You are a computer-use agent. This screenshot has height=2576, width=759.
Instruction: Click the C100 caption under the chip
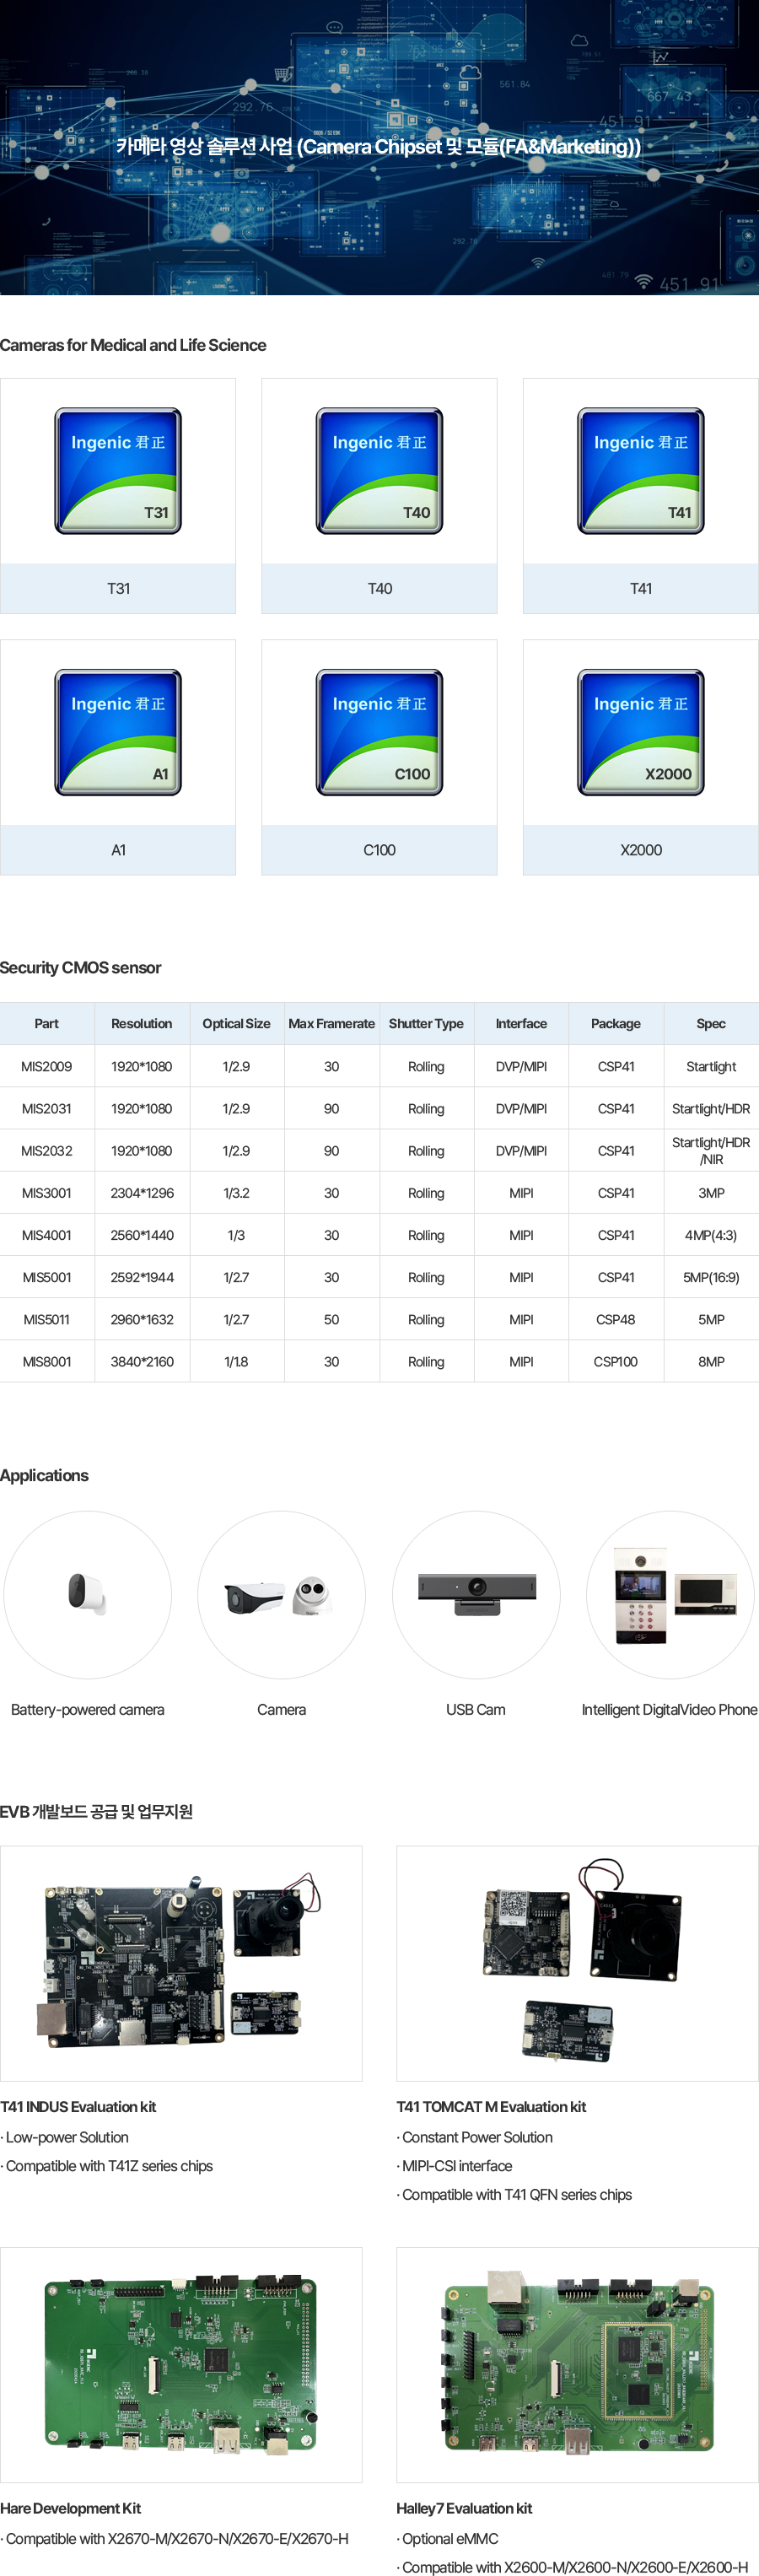[x=379, y=850]
